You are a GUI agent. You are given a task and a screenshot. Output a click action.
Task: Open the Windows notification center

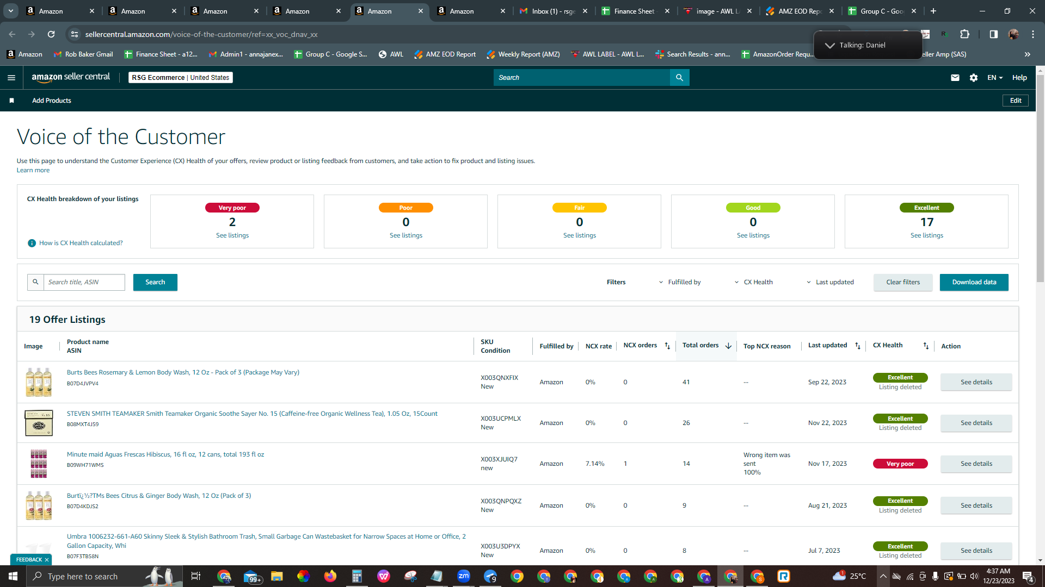[x=1028, y=576]
